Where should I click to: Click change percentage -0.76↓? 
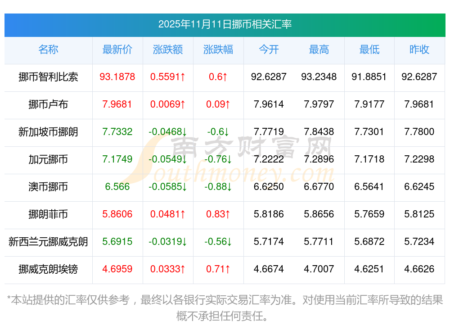pos(218,159)
